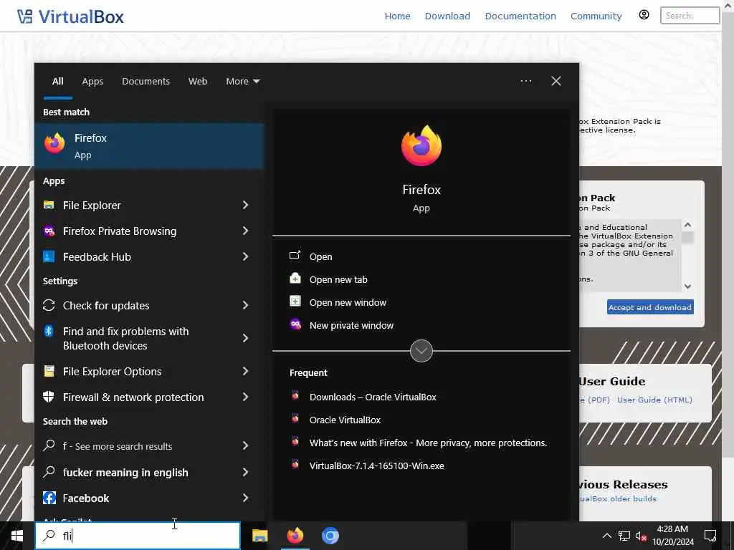Click the VirtualBox account profile icon
Screen dimensions: 734x550
point(644,15)
